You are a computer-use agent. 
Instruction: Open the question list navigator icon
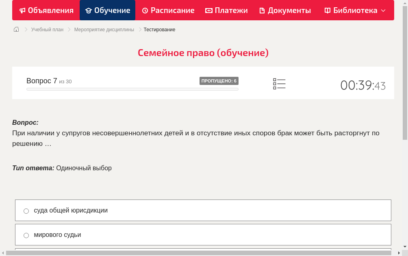click(x=279, y=83)
